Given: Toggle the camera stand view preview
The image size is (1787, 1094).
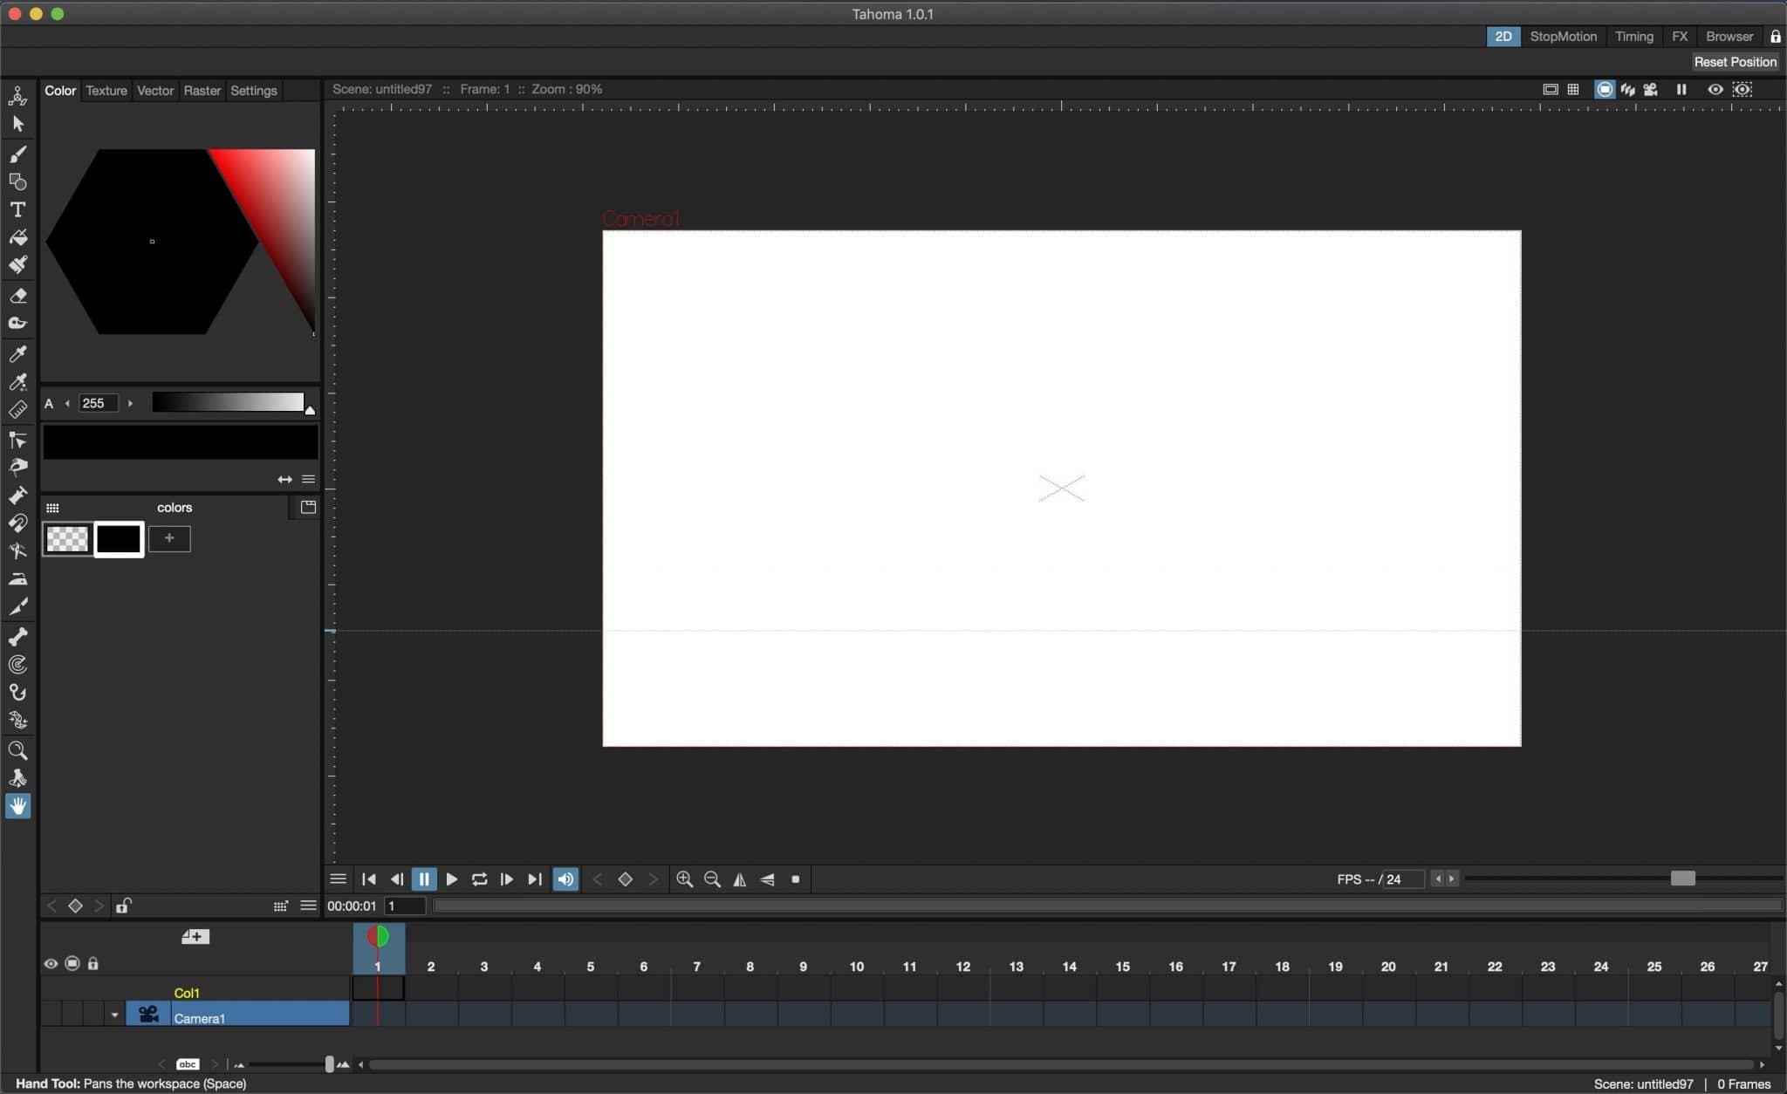Looking at the screenshot, I should pyautogui.click(x=1605, y=90).
